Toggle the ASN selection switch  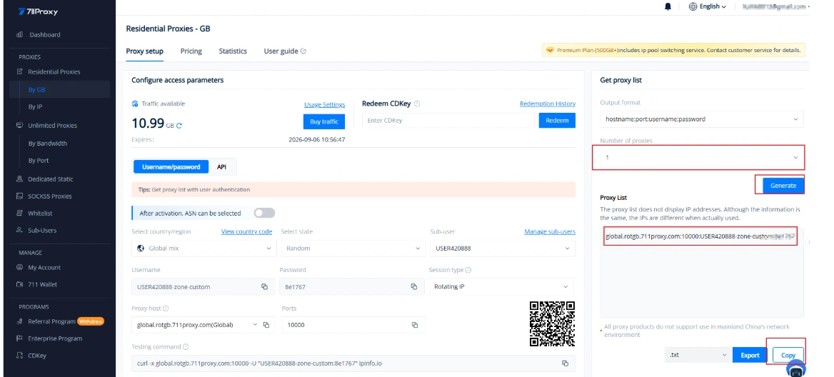coord(264,213)
